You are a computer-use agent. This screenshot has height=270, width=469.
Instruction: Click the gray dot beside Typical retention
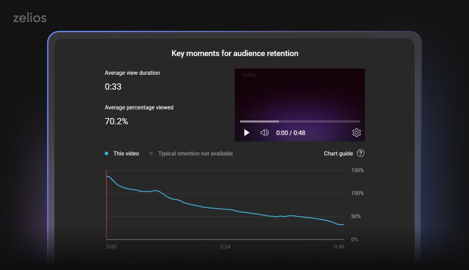coord(151,153)
